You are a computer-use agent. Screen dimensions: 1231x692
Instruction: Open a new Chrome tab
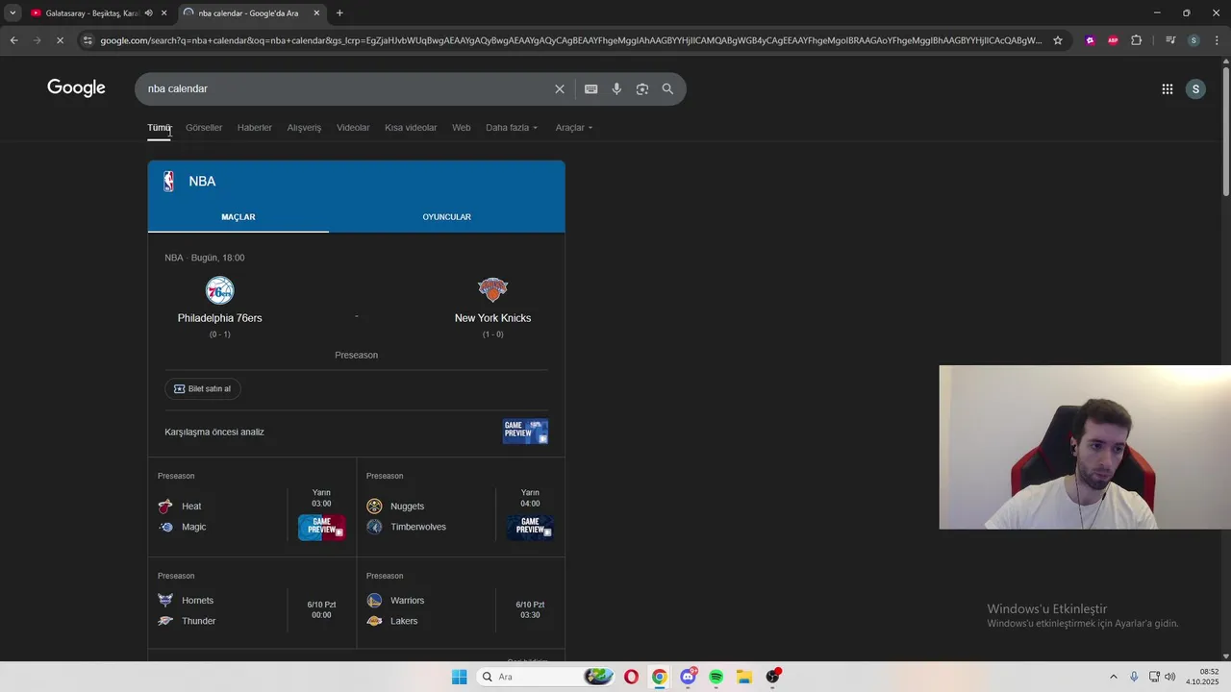point(339,13)
